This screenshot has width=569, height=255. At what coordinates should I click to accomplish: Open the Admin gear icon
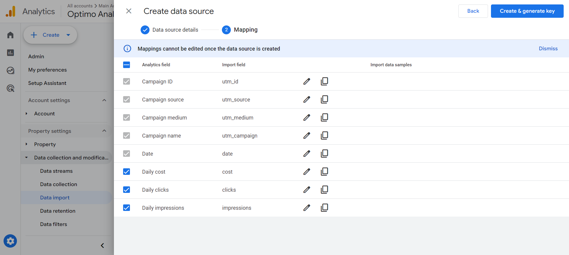[x=10, y=241]
